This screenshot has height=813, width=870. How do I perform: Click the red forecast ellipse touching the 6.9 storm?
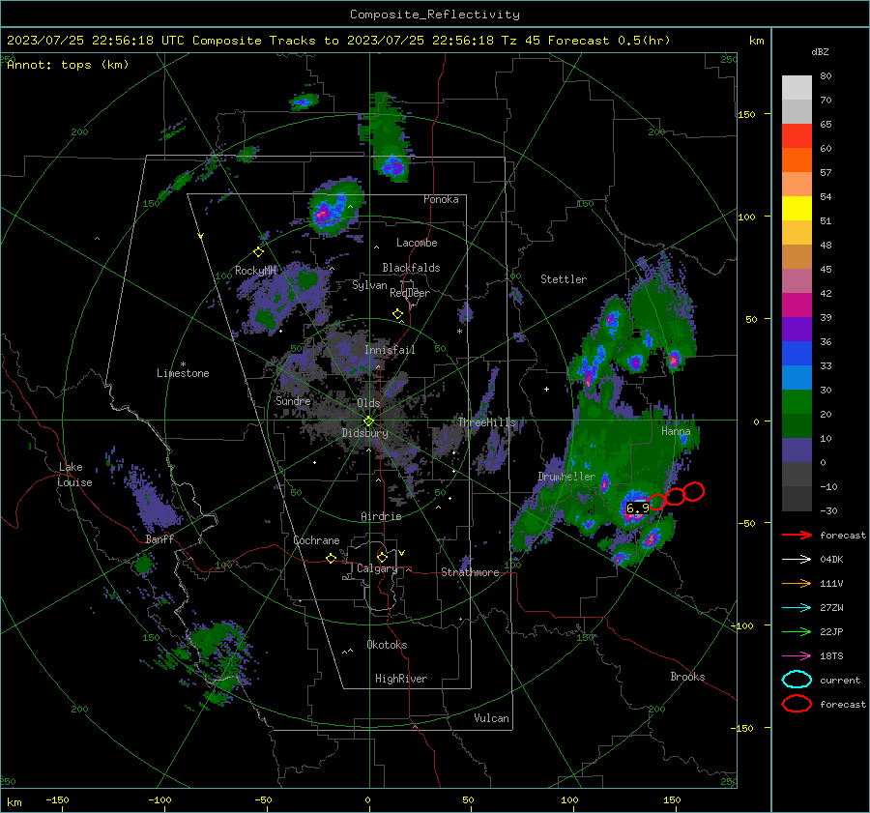click(656, 502)
